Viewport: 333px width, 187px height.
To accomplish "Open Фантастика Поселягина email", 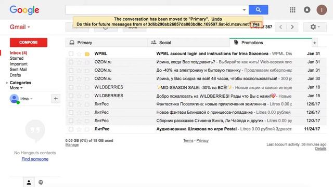I will [x=196, y=104].
